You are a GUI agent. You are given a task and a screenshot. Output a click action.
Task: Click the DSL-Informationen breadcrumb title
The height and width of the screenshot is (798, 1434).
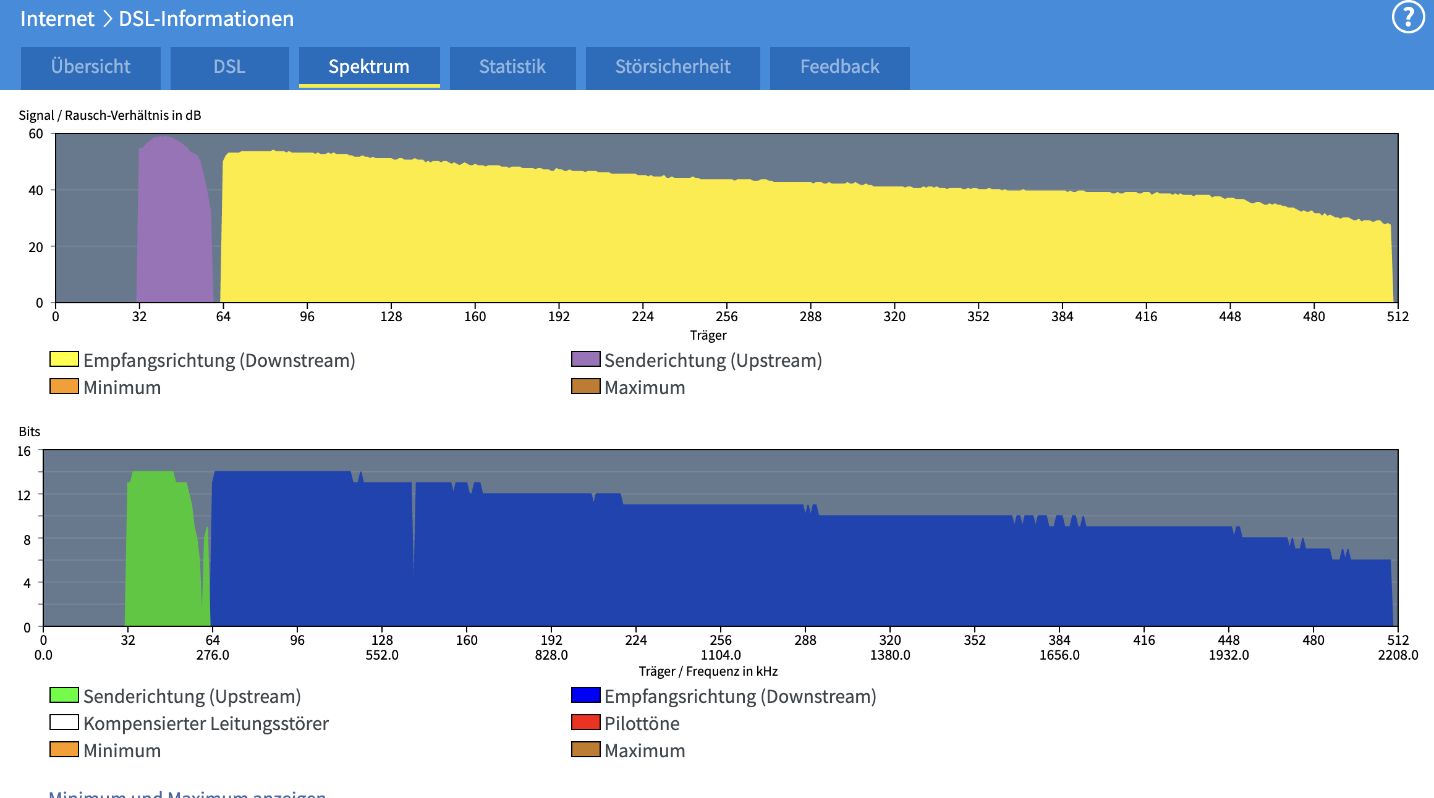click(206, 19)
